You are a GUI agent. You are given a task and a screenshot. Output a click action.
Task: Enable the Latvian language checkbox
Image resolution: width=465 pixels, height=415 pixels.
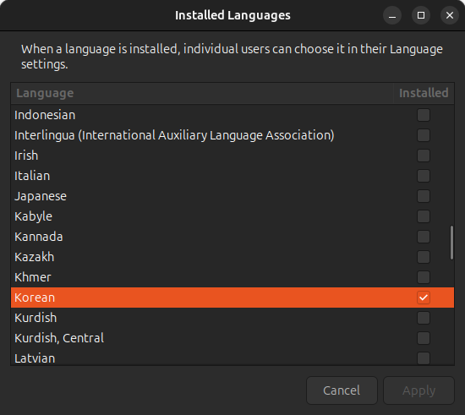pyautogui.click(x=424, y=358)
